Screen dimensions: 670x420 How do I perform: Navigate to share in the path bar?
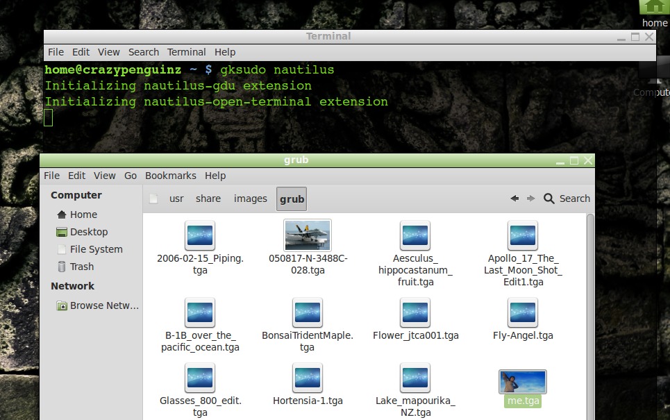coord(208,199)
